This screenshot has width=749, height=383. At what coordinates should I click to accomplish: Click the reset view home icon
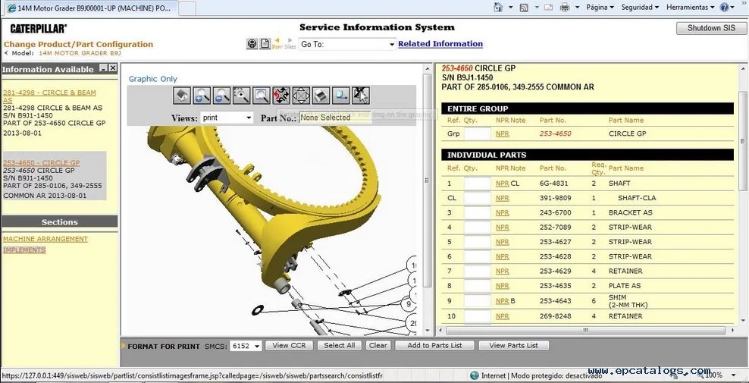[182, 96]
